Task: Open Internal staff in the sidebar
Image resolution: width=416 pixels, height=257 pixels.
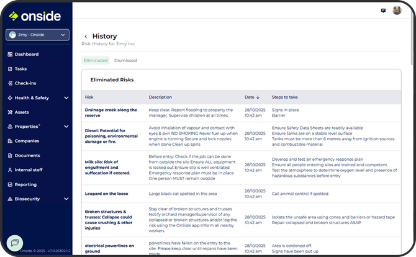Action: click(x=30, y=169)
